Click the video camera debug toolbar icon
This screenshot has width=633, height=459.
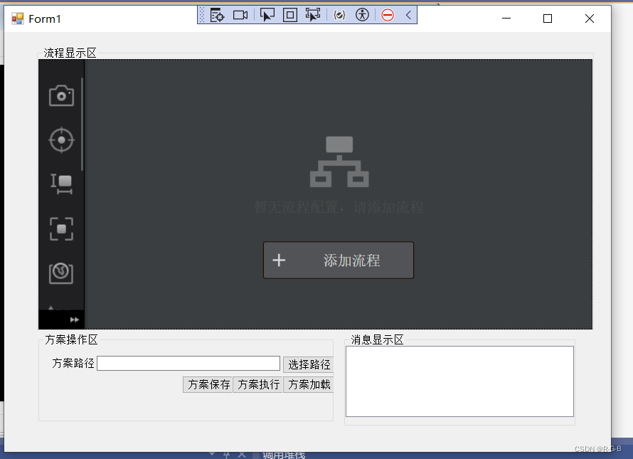[x=240, y=16]
